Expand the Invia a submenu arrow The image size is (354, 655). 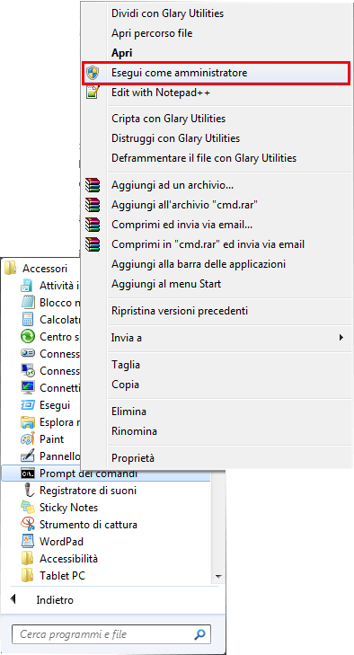[x=341, y=337]
